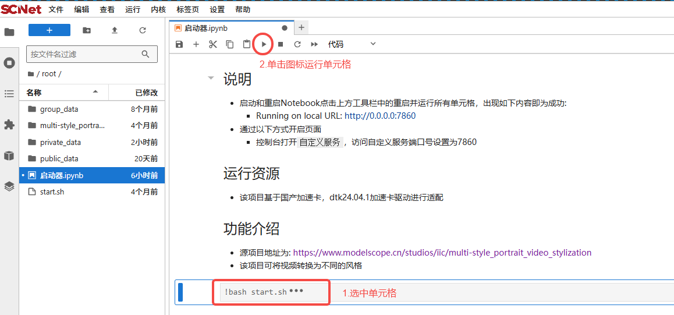This screenshot has height=315, width=674.
Task: Click the Run cell play icon
Action: point(264,44)
